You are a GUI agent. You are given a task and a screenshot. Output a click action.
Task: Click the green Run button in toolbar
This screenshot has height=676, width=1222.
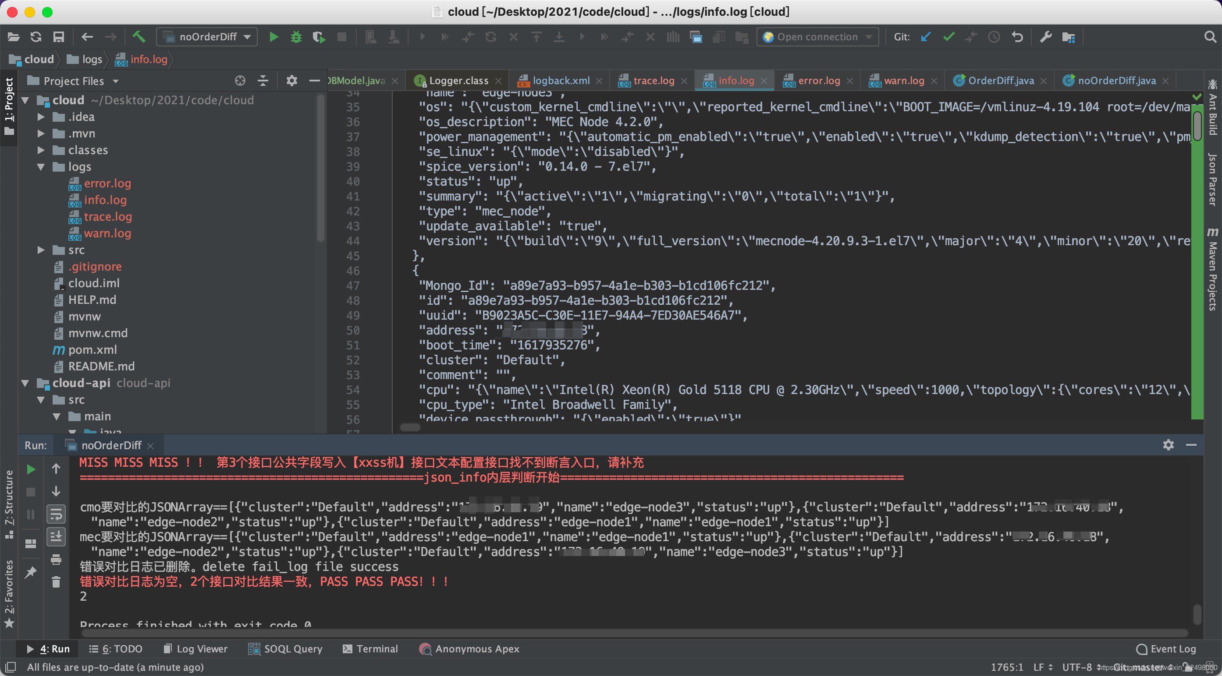273,37
